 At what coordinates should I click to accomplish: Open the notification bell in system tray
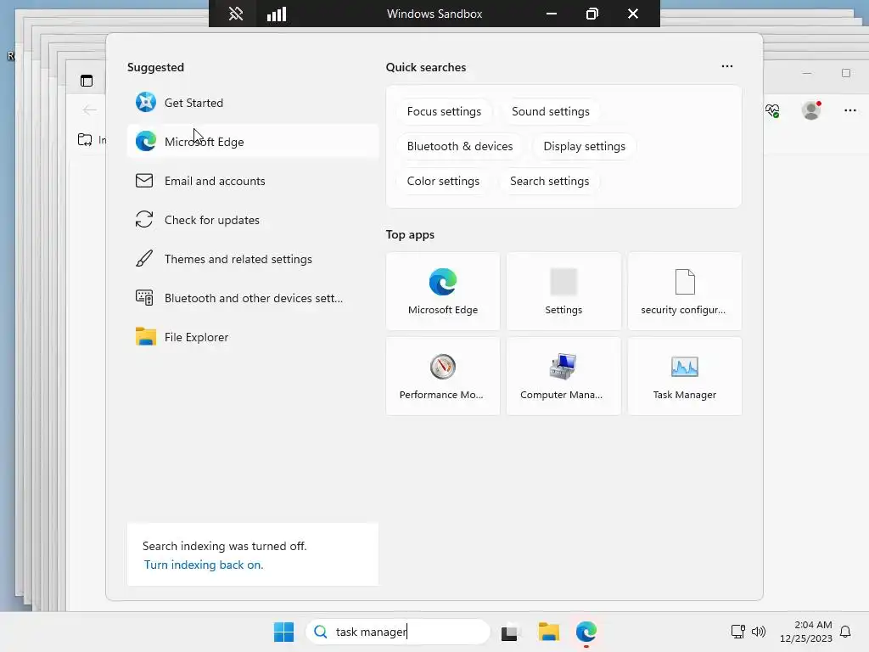click(846, 632)
